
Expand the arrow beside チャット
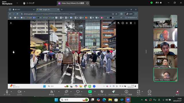(71, 92)
